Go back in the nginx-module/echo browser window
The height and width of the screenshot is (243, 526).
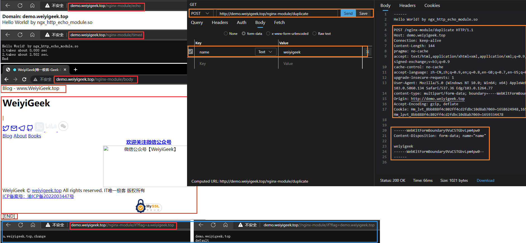click(x=8, y=5)
